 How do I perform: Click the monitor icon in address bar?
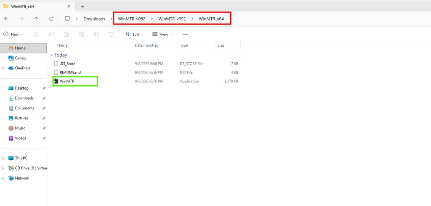(x=67, y=18)
